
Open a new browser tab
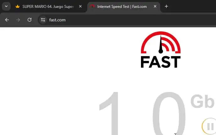click(166, 6)
